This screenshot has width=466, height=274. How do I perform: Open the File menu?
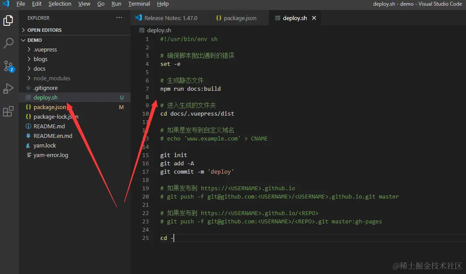pyautogui.click(x=21, y=4)
